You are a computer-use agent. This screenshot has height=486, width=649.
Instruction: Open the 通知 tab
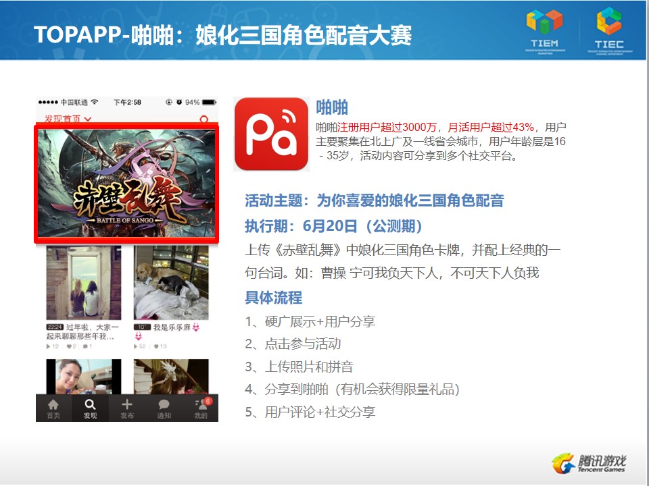tap(164, 409)
